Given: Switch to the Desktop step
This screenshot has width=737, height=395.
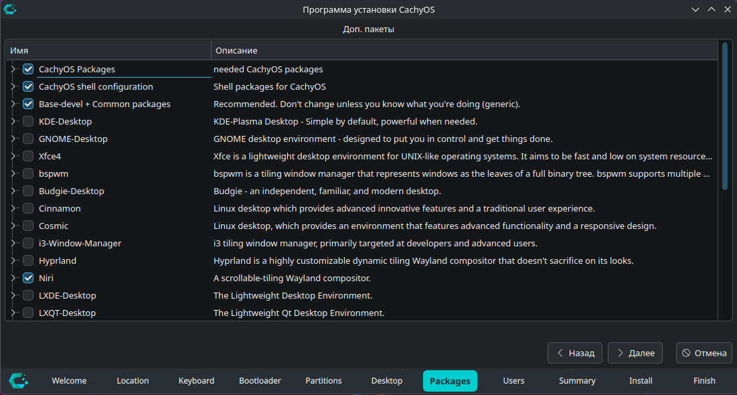Looking at the screenshot, I should click(387, 381).
